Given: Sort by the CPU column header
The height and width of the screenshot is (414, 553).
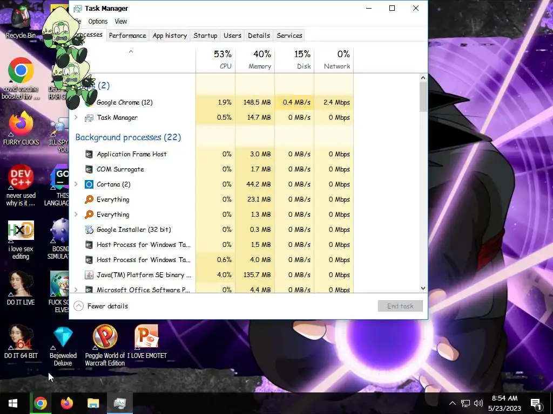Looking at the screenshot, I should 215,59.
